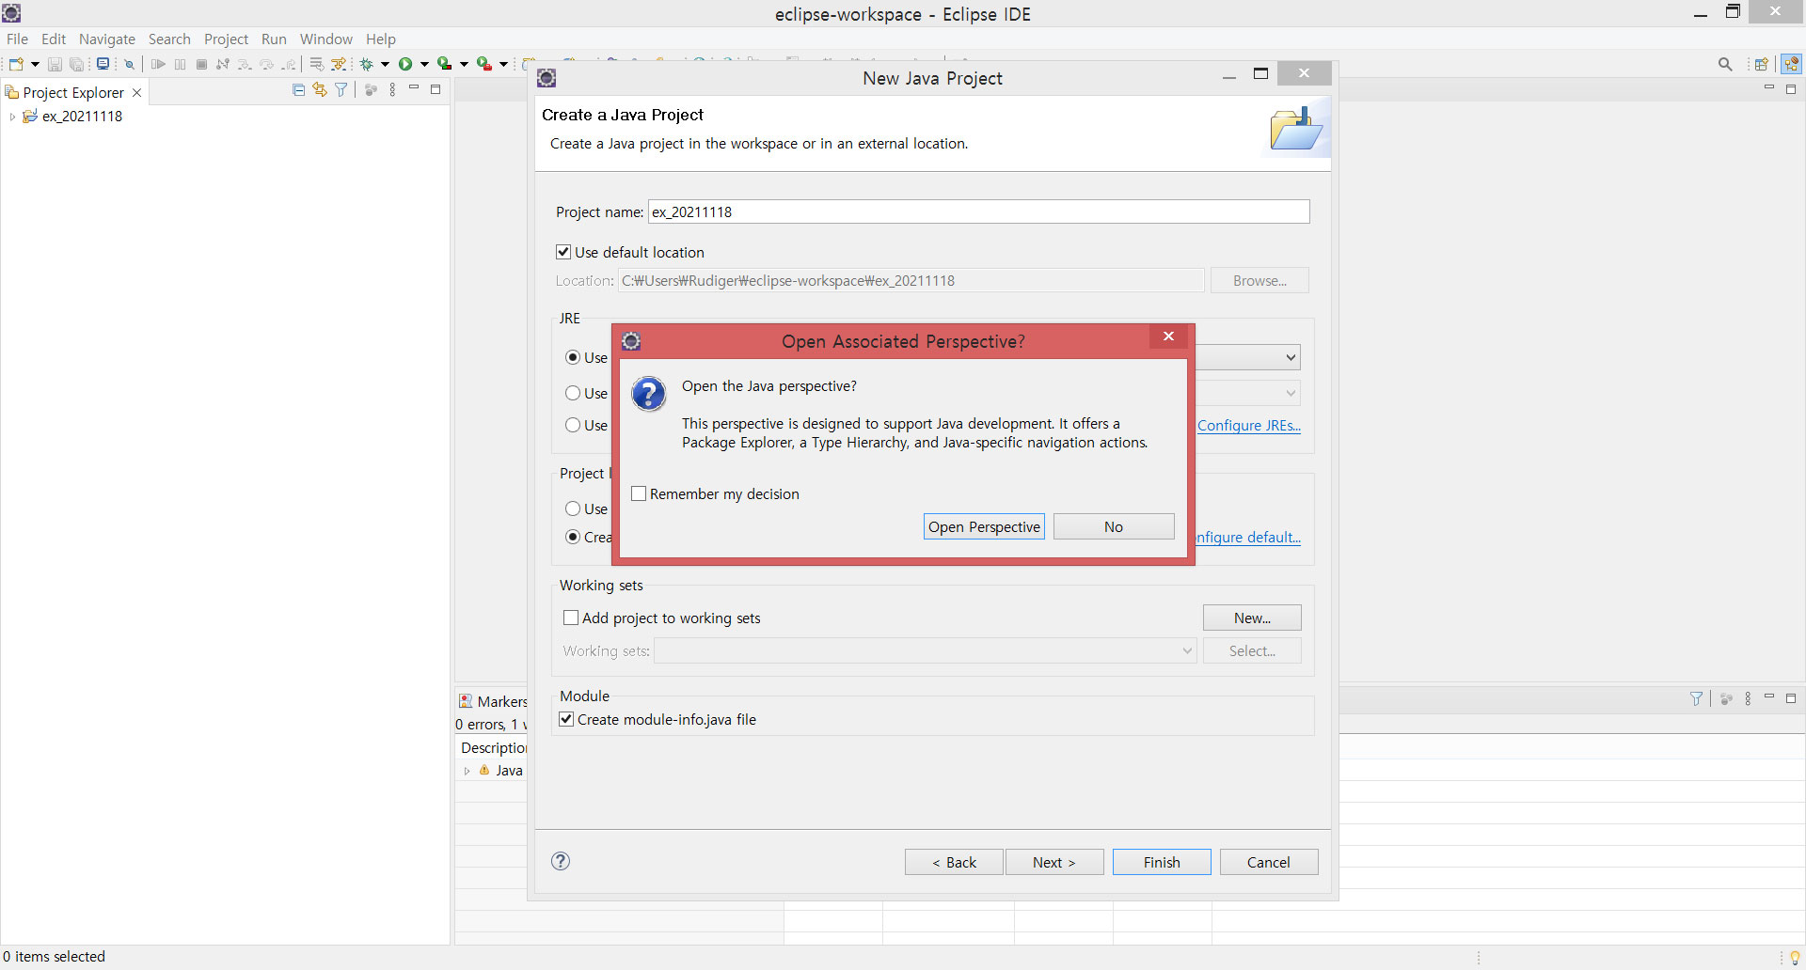This screenshot has width=1806, height=970.
Task: Open the Navigate menu
Action: click(106, 39)
